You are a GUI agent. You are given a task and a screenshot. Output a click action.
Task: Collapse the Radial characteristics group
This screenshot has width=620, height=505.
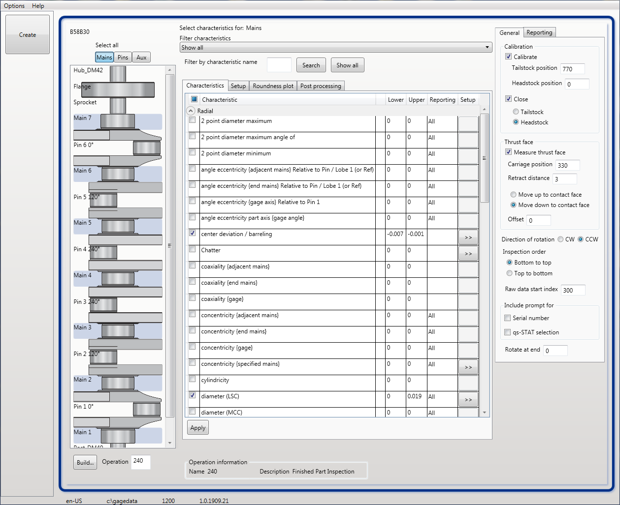pos(191,111)
